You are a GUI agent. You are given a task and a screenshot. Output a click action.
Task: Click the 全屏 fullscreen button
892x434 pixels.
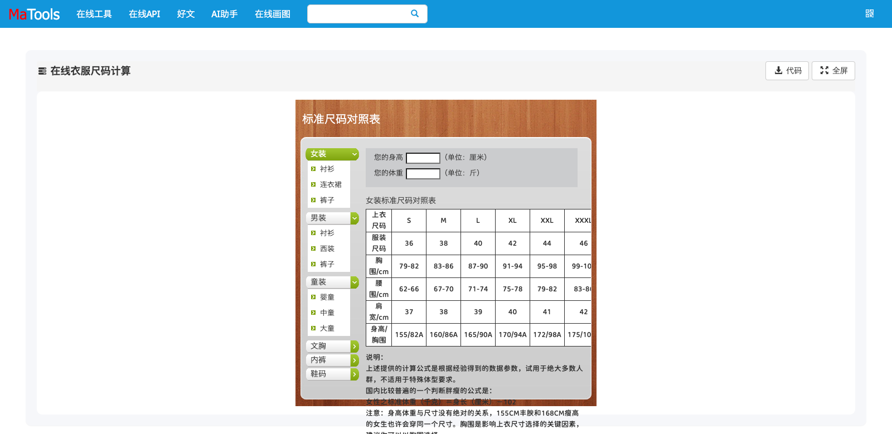point(833,71)
